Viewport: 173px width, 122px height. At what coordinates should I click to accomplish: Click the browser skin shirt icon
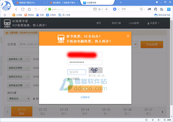coord(157,2)
